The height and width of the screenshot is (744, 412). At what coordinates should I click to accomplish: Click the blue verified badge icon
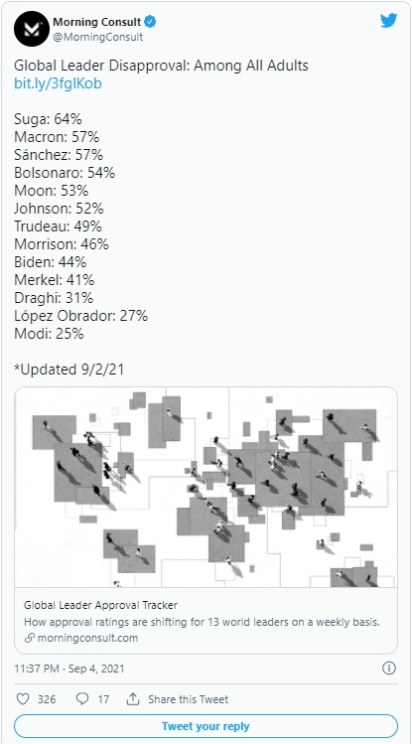tap(150, 22)
